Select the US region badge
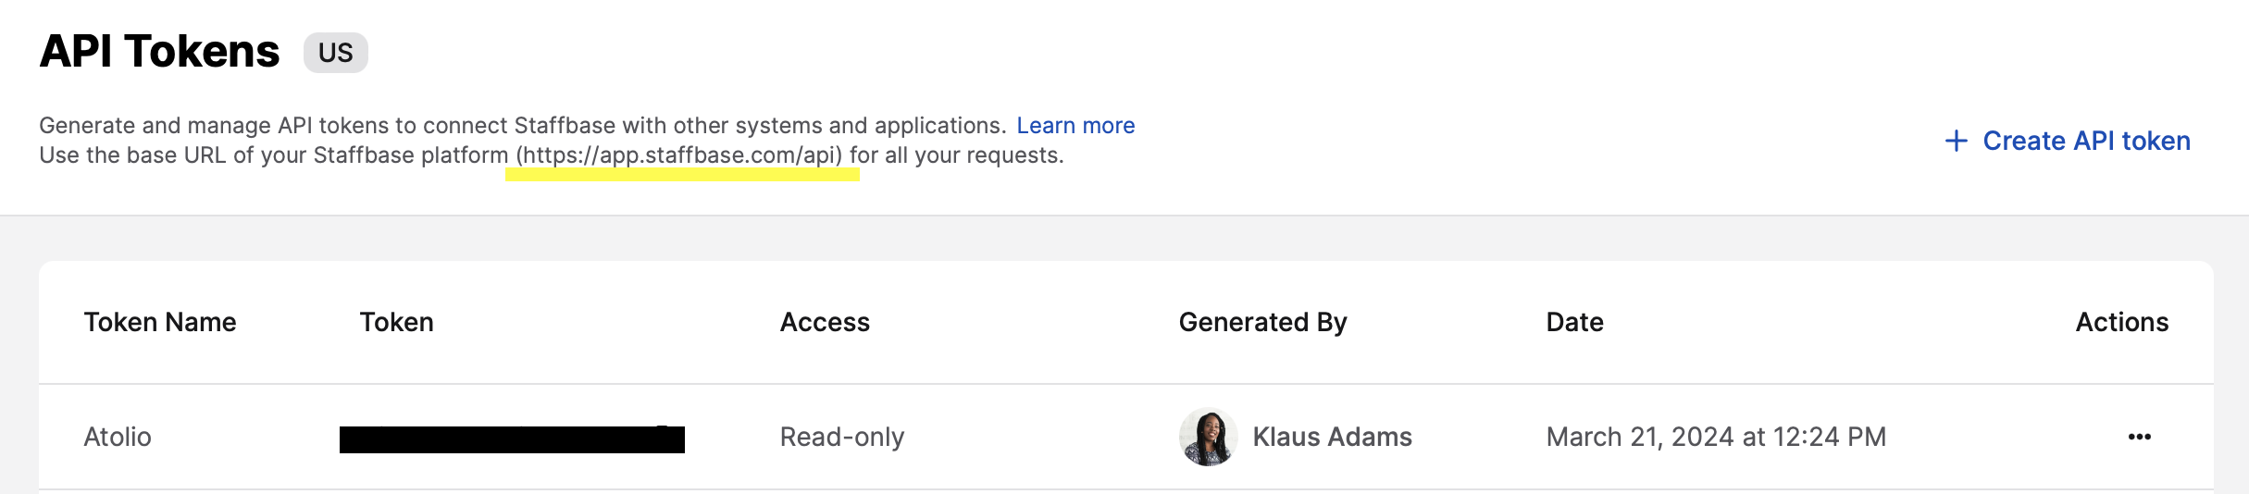 pos(335,53)
